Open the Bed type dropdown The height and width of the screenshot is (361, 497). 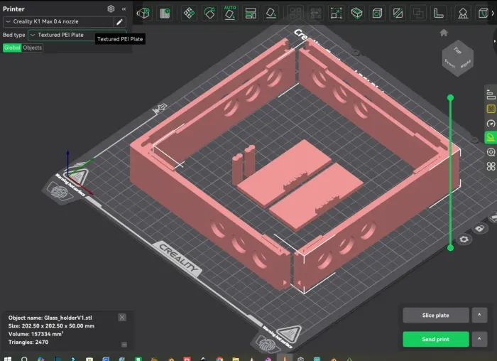pyautogui.click(x=77, y=35)
